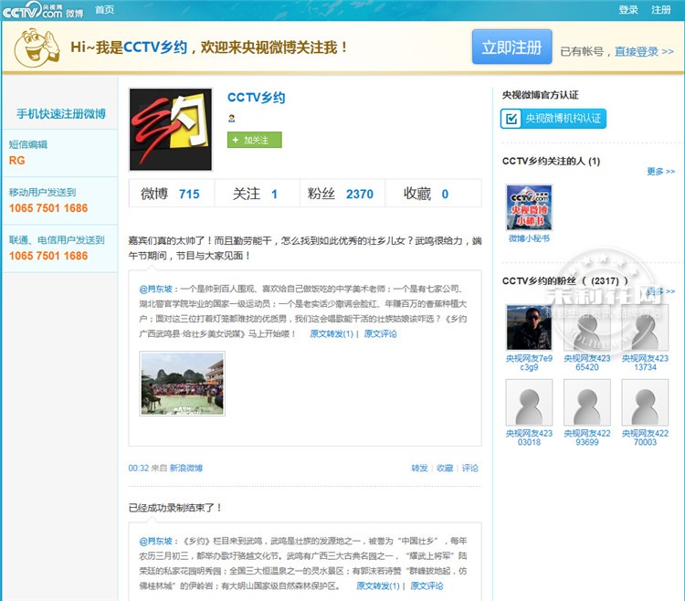The image size is (685, 601).
Task: Click the 央视微博机构认证 badge
Action: 553,119
